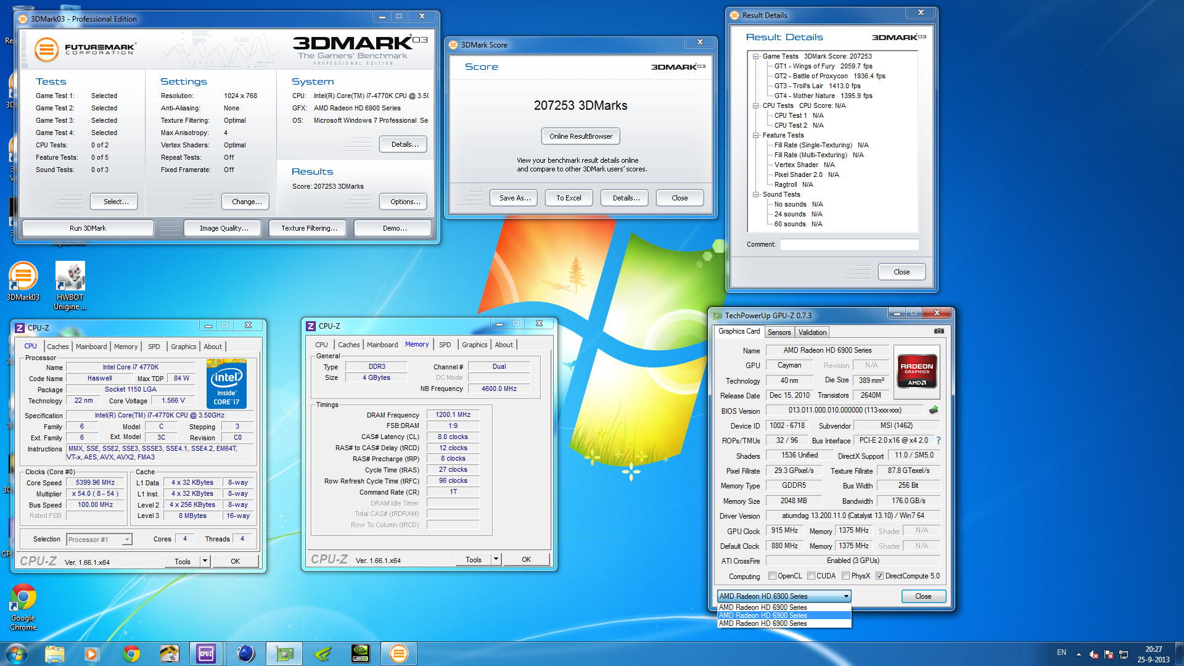Click the Run 3DMark button
1184x666 pixels.
point(88,228)
